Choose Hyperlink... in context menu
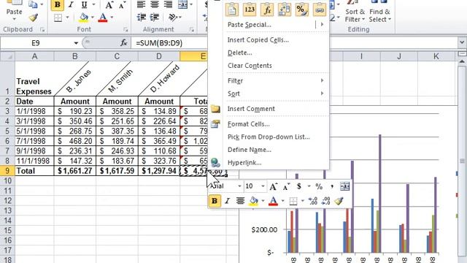Image resolution: width=467 pixels, height=263 pixels. 244,163
